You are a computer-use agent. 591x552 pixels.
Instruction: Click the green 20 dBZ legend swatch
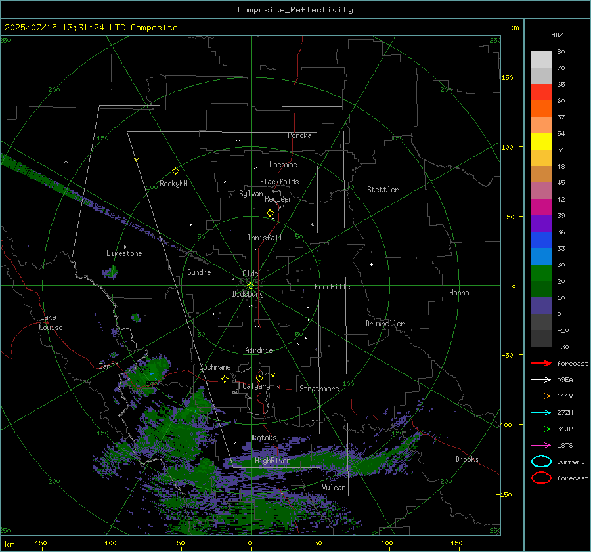point(541,273)
